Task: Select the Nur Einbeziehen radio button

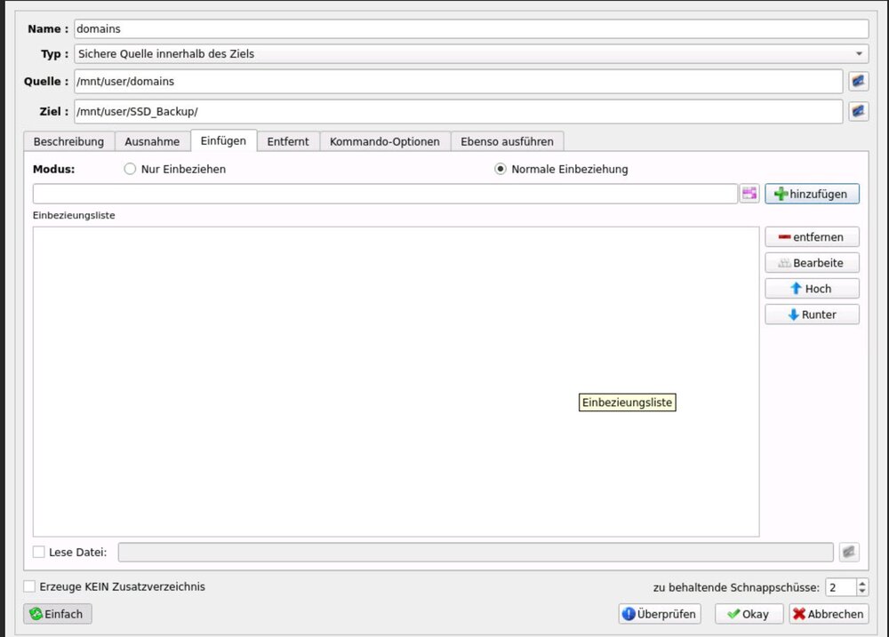Action: coord(130,169)
